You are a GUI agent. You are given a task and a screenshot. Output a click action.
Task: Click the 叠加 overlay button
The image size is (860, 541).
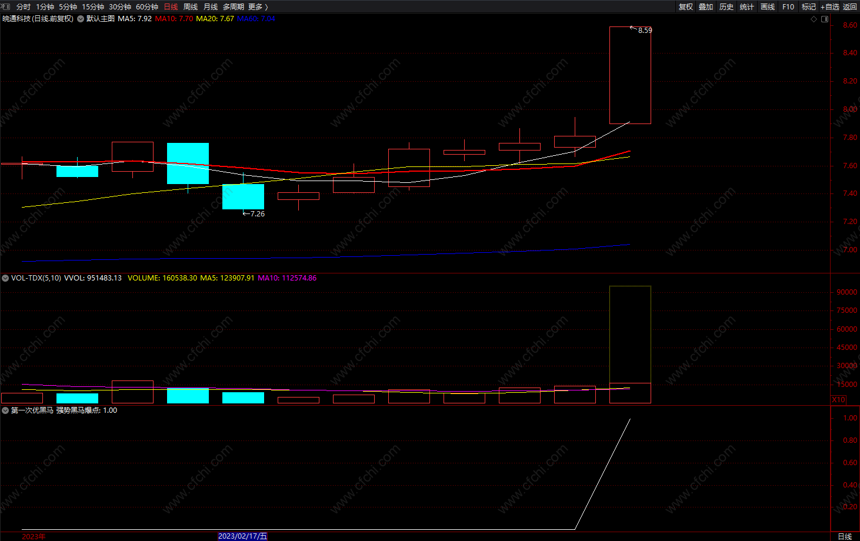point(706,6)
